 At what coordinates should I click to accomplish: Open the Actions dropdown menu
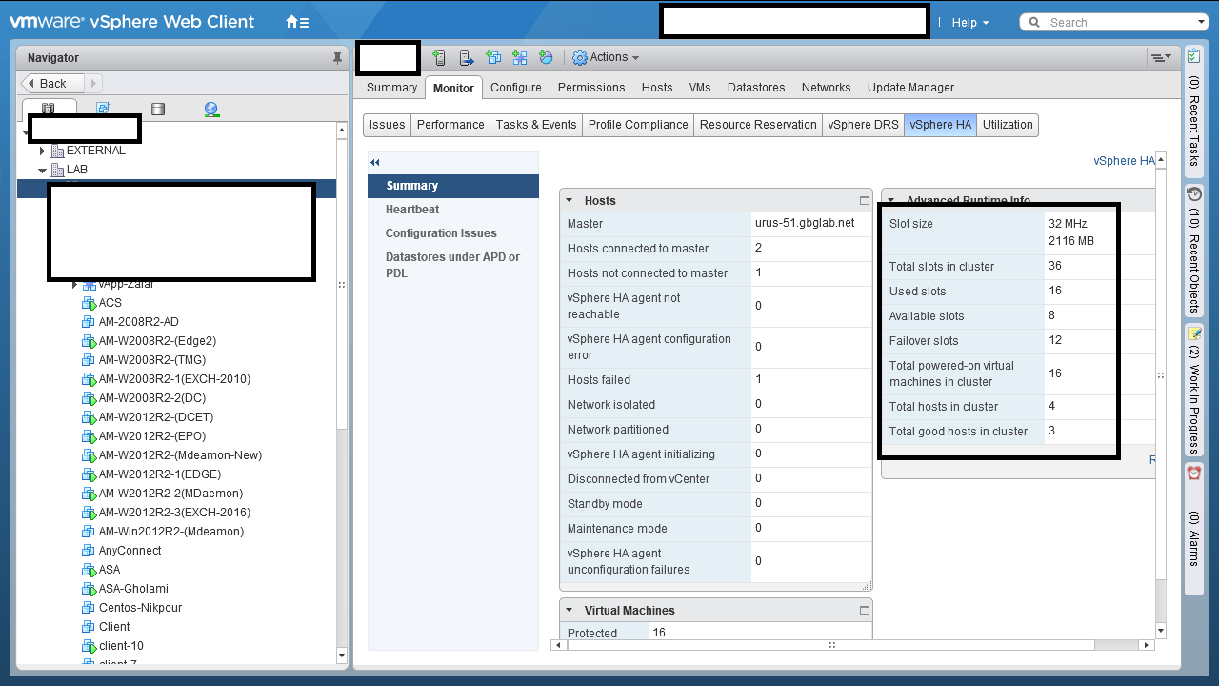point(606,58)
